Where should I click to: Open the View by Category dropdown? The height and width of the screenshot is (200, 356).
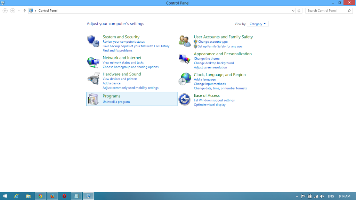pos(258,24)
